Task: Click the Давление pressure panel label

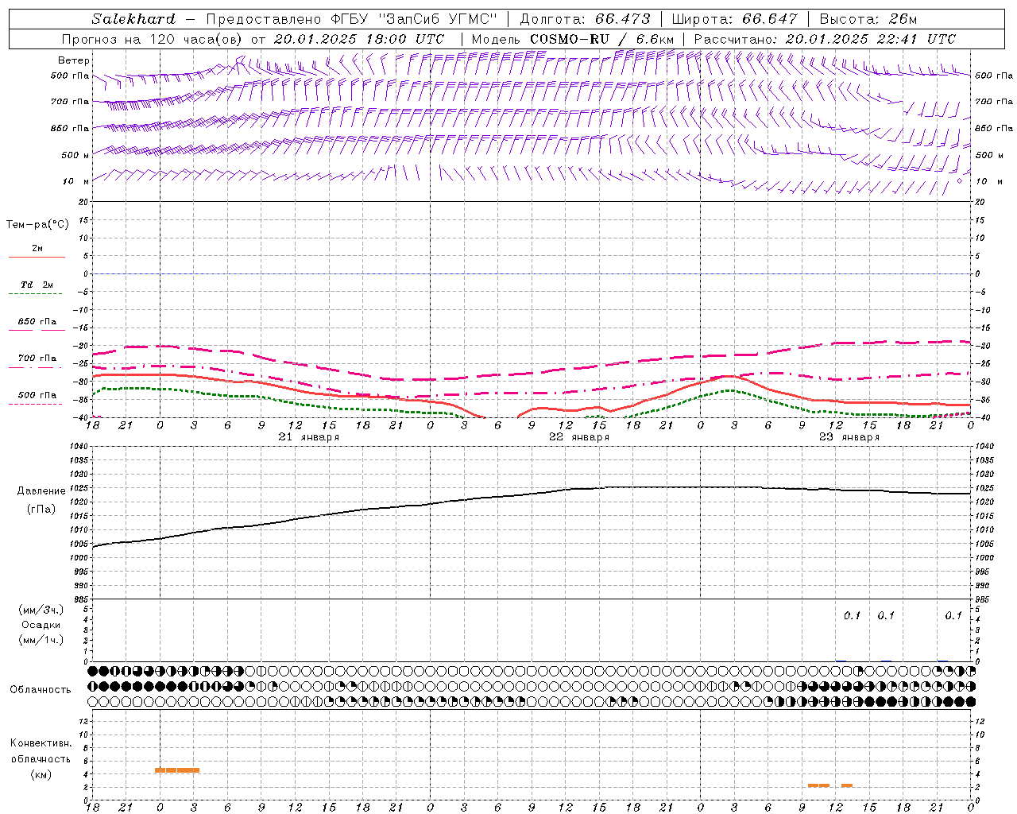Action: (x=41, y=491)
